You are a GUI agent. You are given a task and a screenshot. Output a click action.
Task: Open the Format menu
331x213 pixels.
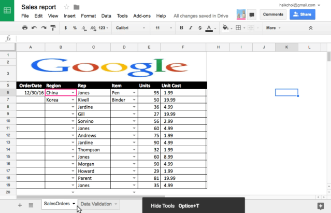pos(88,16)
